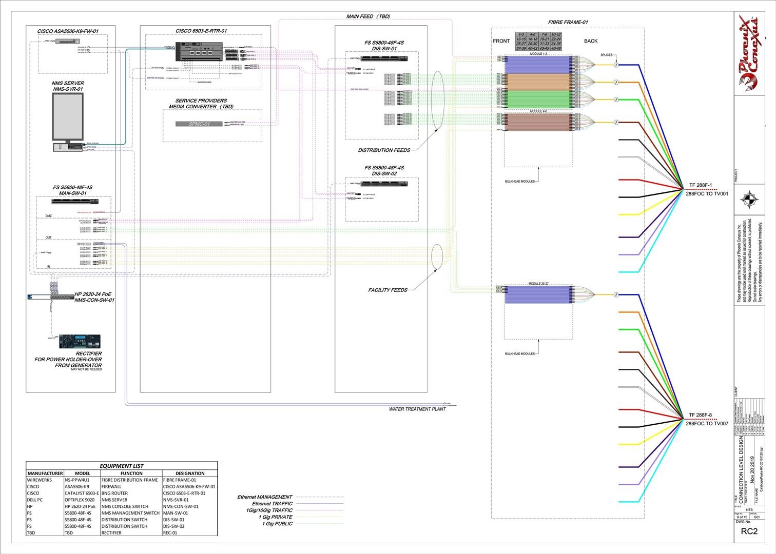Select the 'NMS MANAGEMENT SWITCH' function cell
This screenshot has width=776, height=554.
(131, 513)
